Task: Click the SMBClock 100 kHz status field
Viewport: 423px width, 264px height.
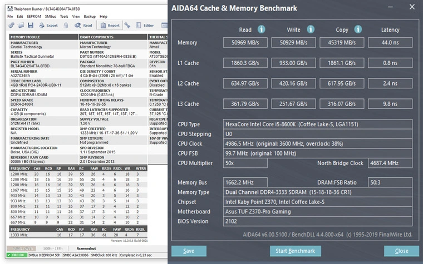Action: [x=105, y=255]
